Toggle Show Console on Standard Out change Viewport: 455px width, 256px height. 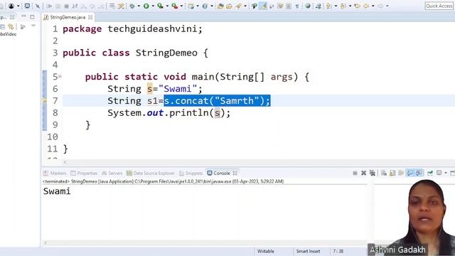(x=410, y=174)
